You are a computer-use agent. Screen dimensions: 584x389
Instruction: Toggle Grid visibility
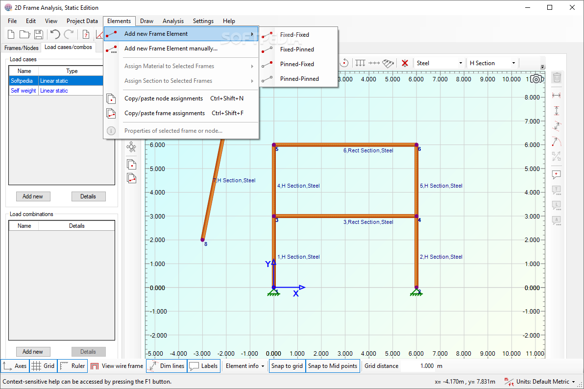[43, 366]
